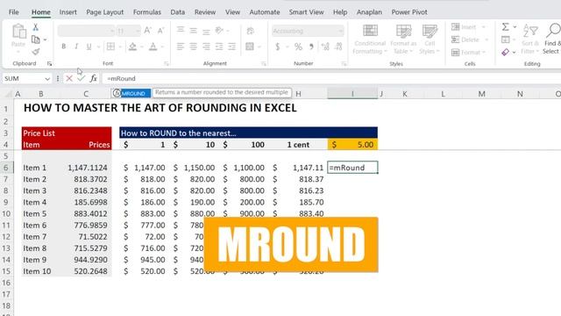Open the font size dropdown
This screenshot has height=316, width=561.
click(x=138, y=32)
